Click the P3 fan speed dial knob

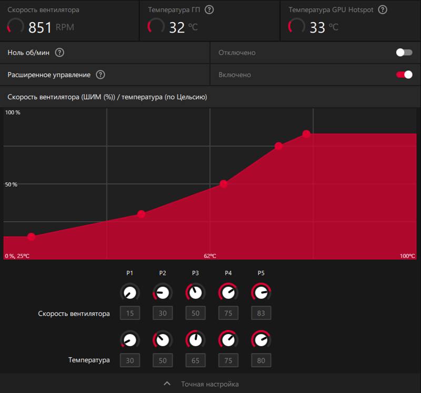click(195, 292)
